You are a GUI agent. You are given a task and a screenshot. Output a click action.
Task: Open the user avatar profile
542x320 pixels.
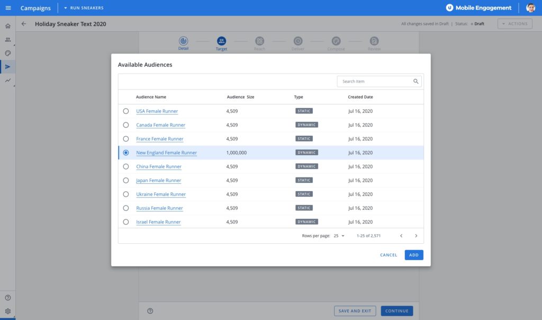coord(530,7)
